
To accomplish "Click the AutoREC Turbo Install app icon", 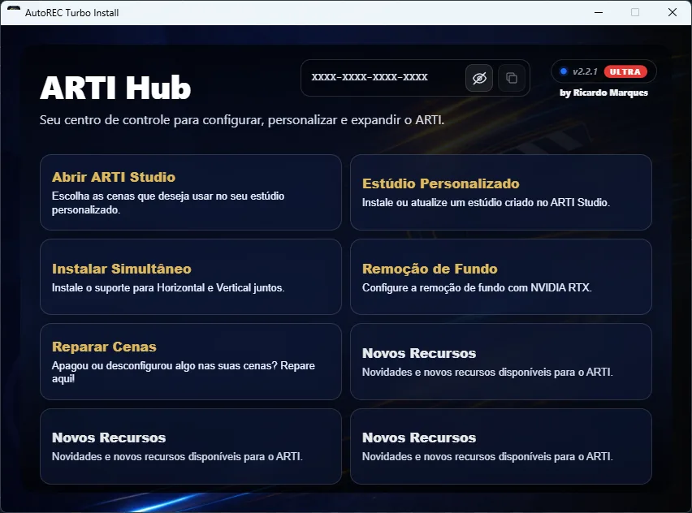I will click(14, 10).
